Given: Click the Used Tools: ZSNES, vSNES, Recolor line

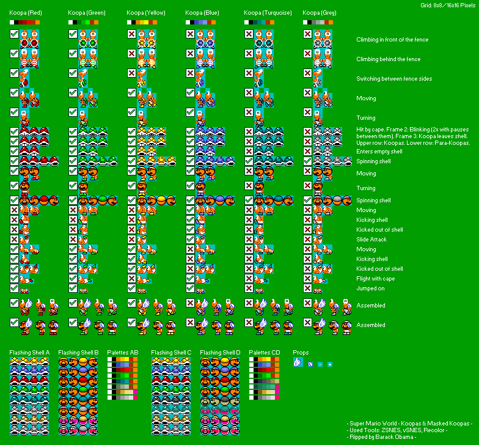Looking at the screenshot, I should click(397, 430).
